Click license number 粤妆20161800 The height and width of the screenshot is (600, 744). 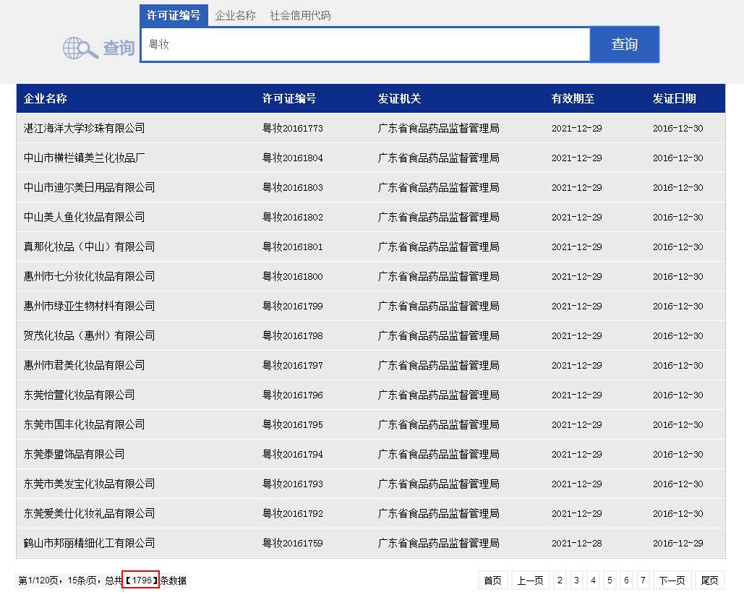coord(293,277)
